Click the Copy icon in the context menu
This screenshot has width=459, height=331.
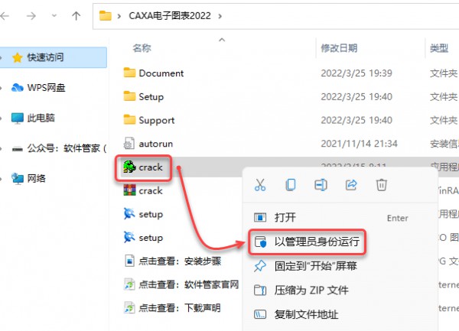click(291, 185)
